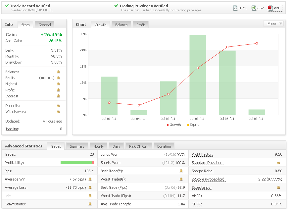The width and height of the screenshot is (289, 209).
Task: Click the Longs Won (15/16) 93% value
Action: [174, 154]
